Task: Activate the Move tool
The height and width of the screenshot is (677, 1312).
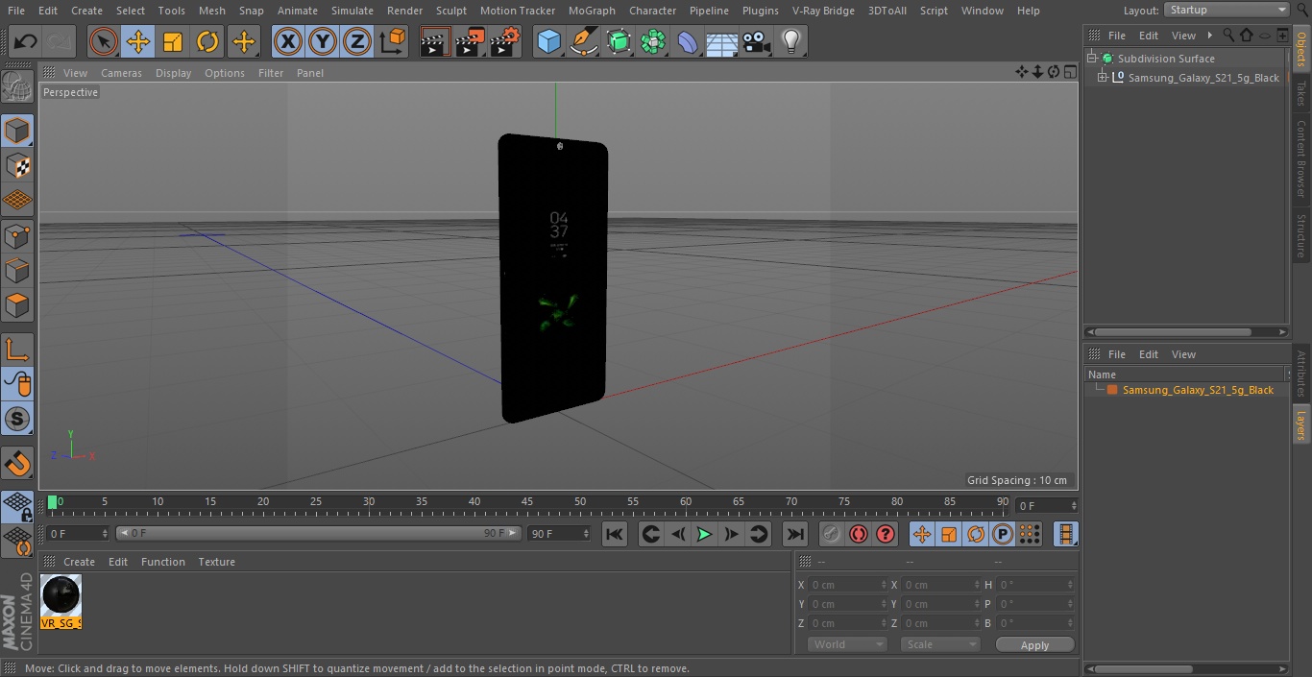Action: click(138, 41)
